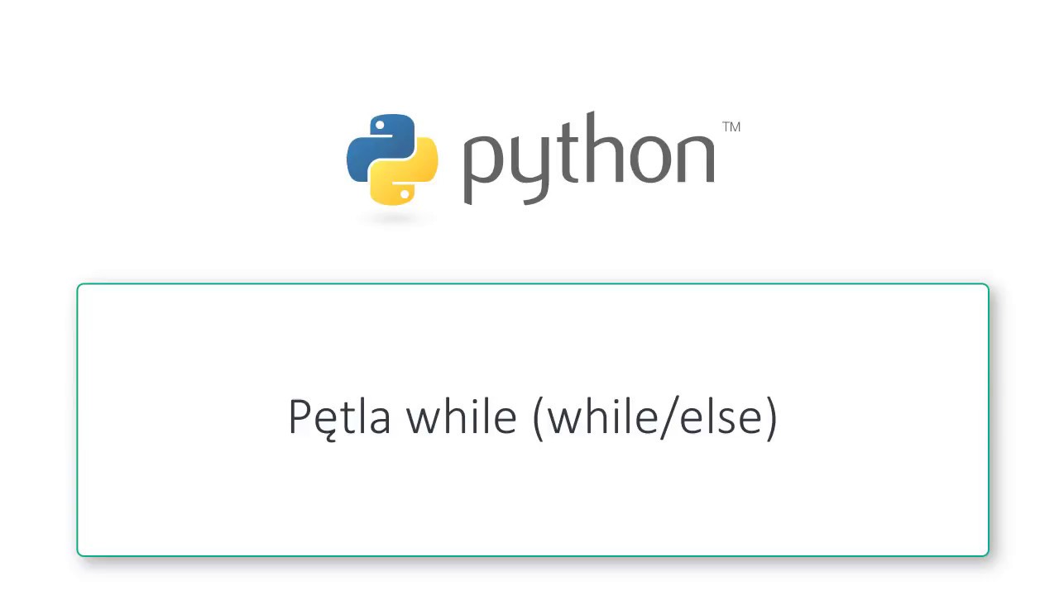The width and height of the screenshot is (1059, 595).
Task: Click the word "Pętla" in the title
Action: [339, 416]
